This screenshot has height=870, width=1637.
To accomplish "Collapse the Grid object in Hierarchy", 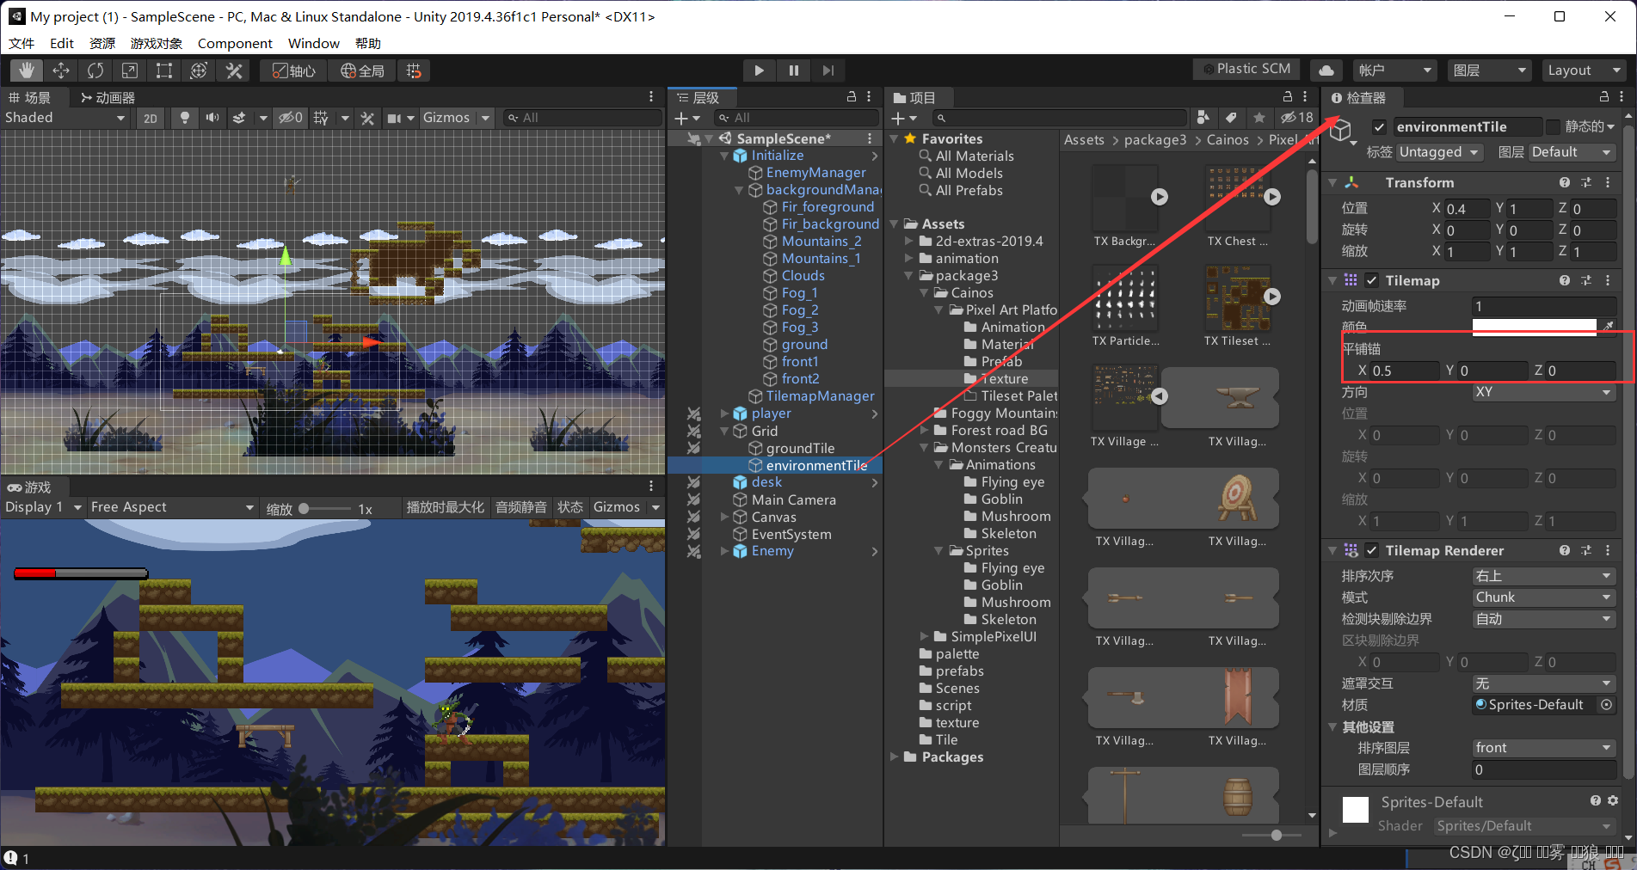I will (x=724, y=431).
